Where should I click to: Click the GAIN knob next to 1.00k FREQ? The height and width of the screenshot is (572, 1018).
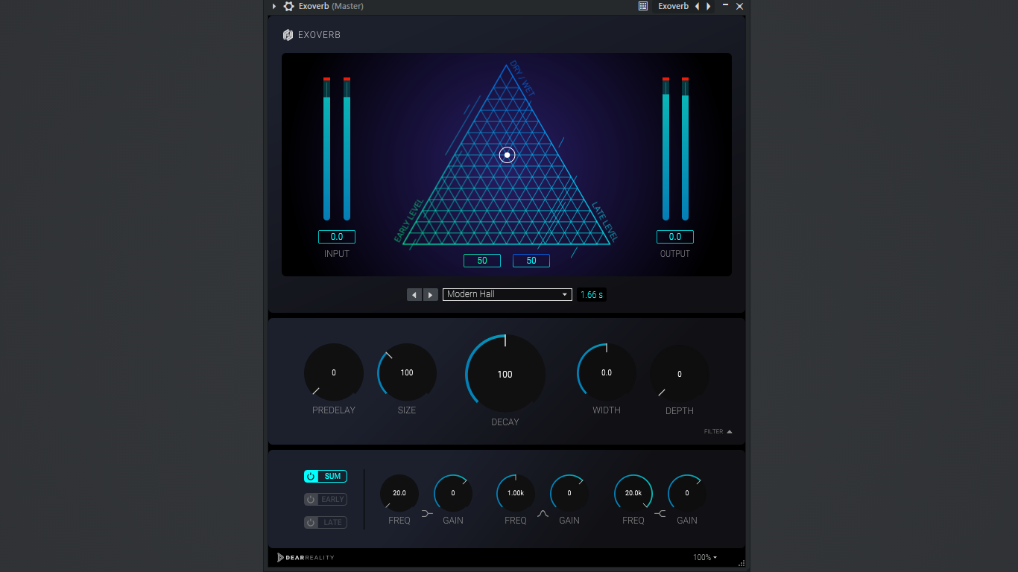click(x=569, y=493)
